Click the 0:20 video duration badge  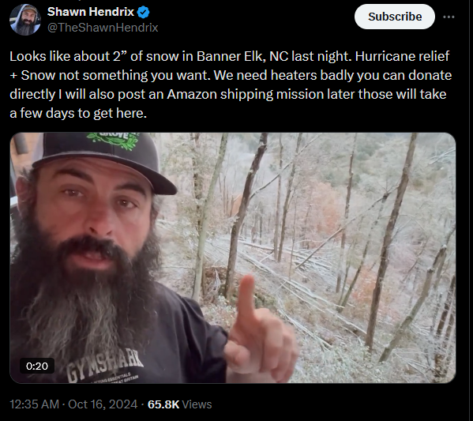click(37, 366)
